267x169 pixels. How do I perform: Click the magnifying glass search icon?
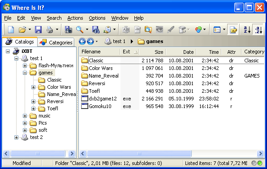[x=80, y=30]
